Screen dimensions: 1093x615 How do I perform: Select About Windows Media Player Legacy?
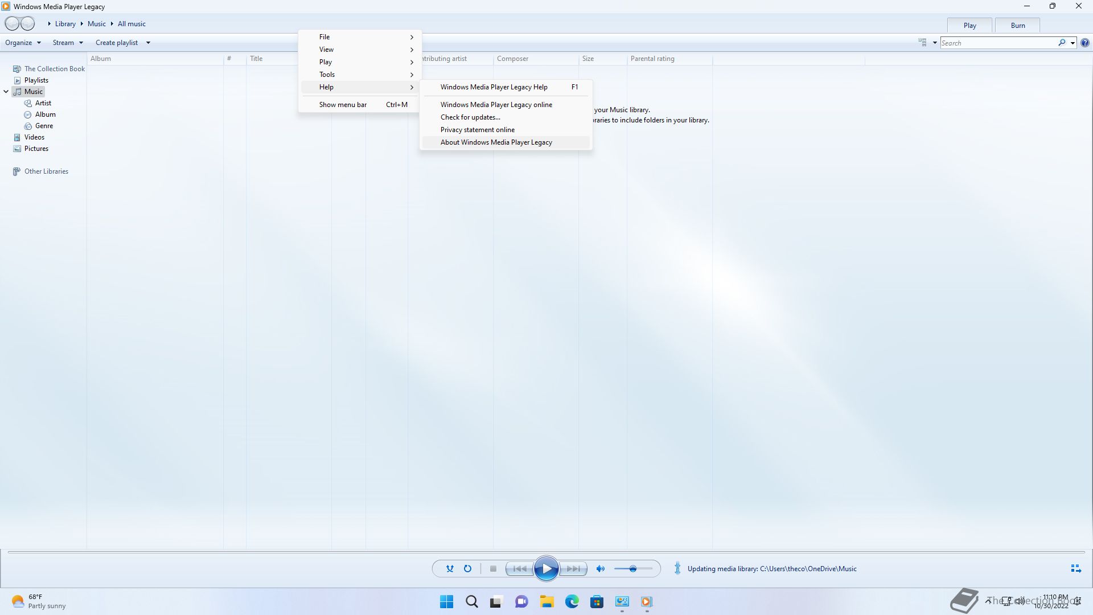[506, 142]
